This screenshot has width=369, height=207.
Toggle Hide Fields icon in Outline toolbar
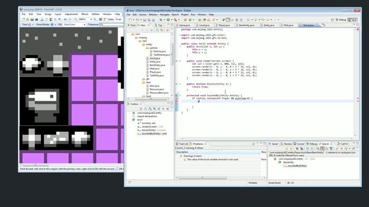click(x=154, y=109)
